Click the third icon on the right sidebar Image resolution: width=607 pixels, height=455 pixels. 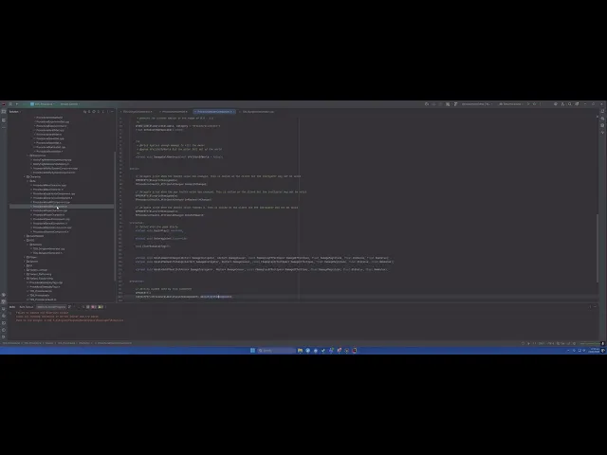[x=603, y=125]
